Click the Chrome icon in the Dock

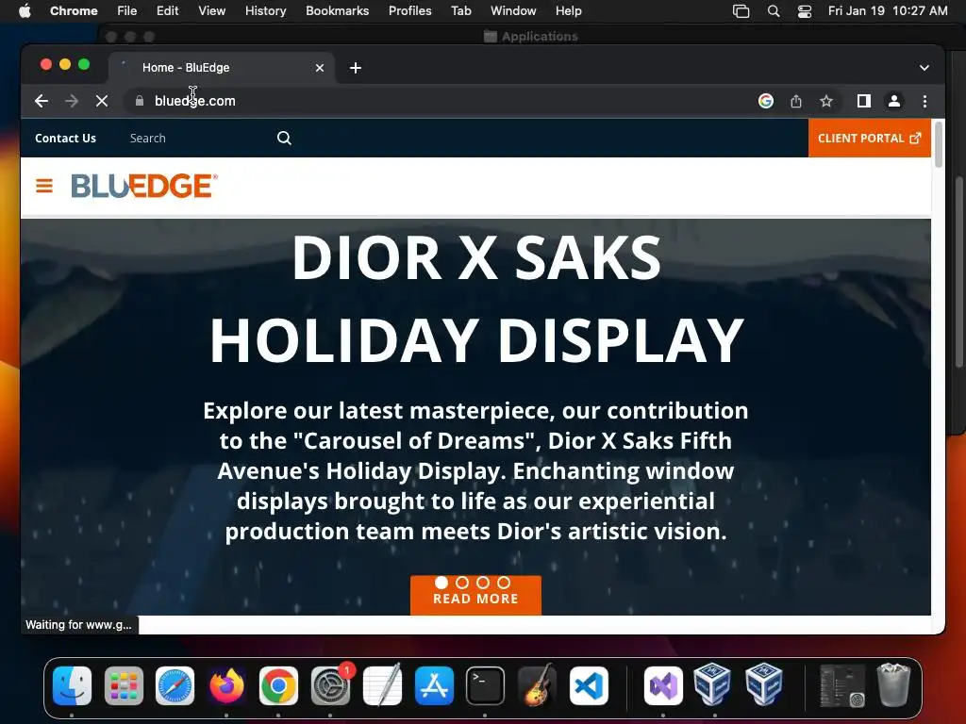[x=278, y=686]
